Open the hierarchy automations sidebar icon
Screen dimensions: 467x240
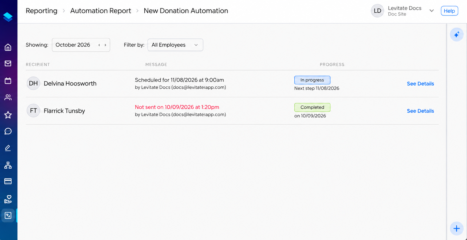pos(8,165)
